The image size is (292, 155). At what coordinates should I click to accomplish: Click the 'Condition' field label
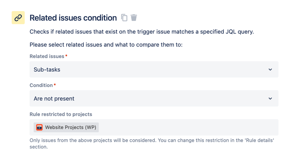tap(41, 86)
